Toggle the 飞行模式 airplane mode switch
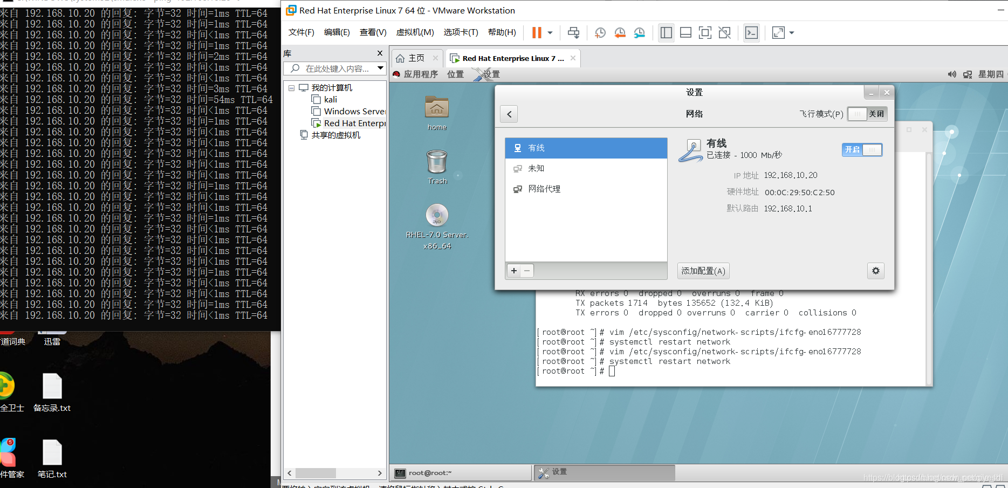Image resolution: width=1008 pixels, height=488 pixels. [867, 114]
